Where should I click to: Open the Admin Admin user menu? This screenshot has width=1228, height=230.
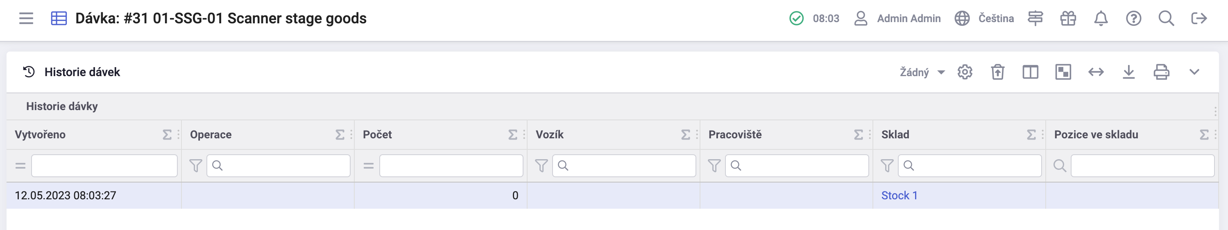(x=897, y=18)
